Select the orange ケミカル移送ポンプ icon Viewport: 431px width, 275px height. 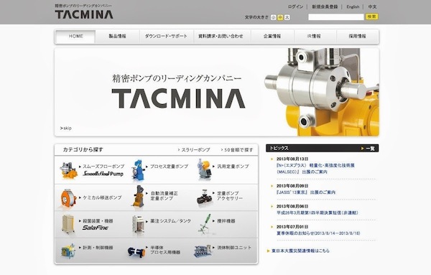point(68,198)
